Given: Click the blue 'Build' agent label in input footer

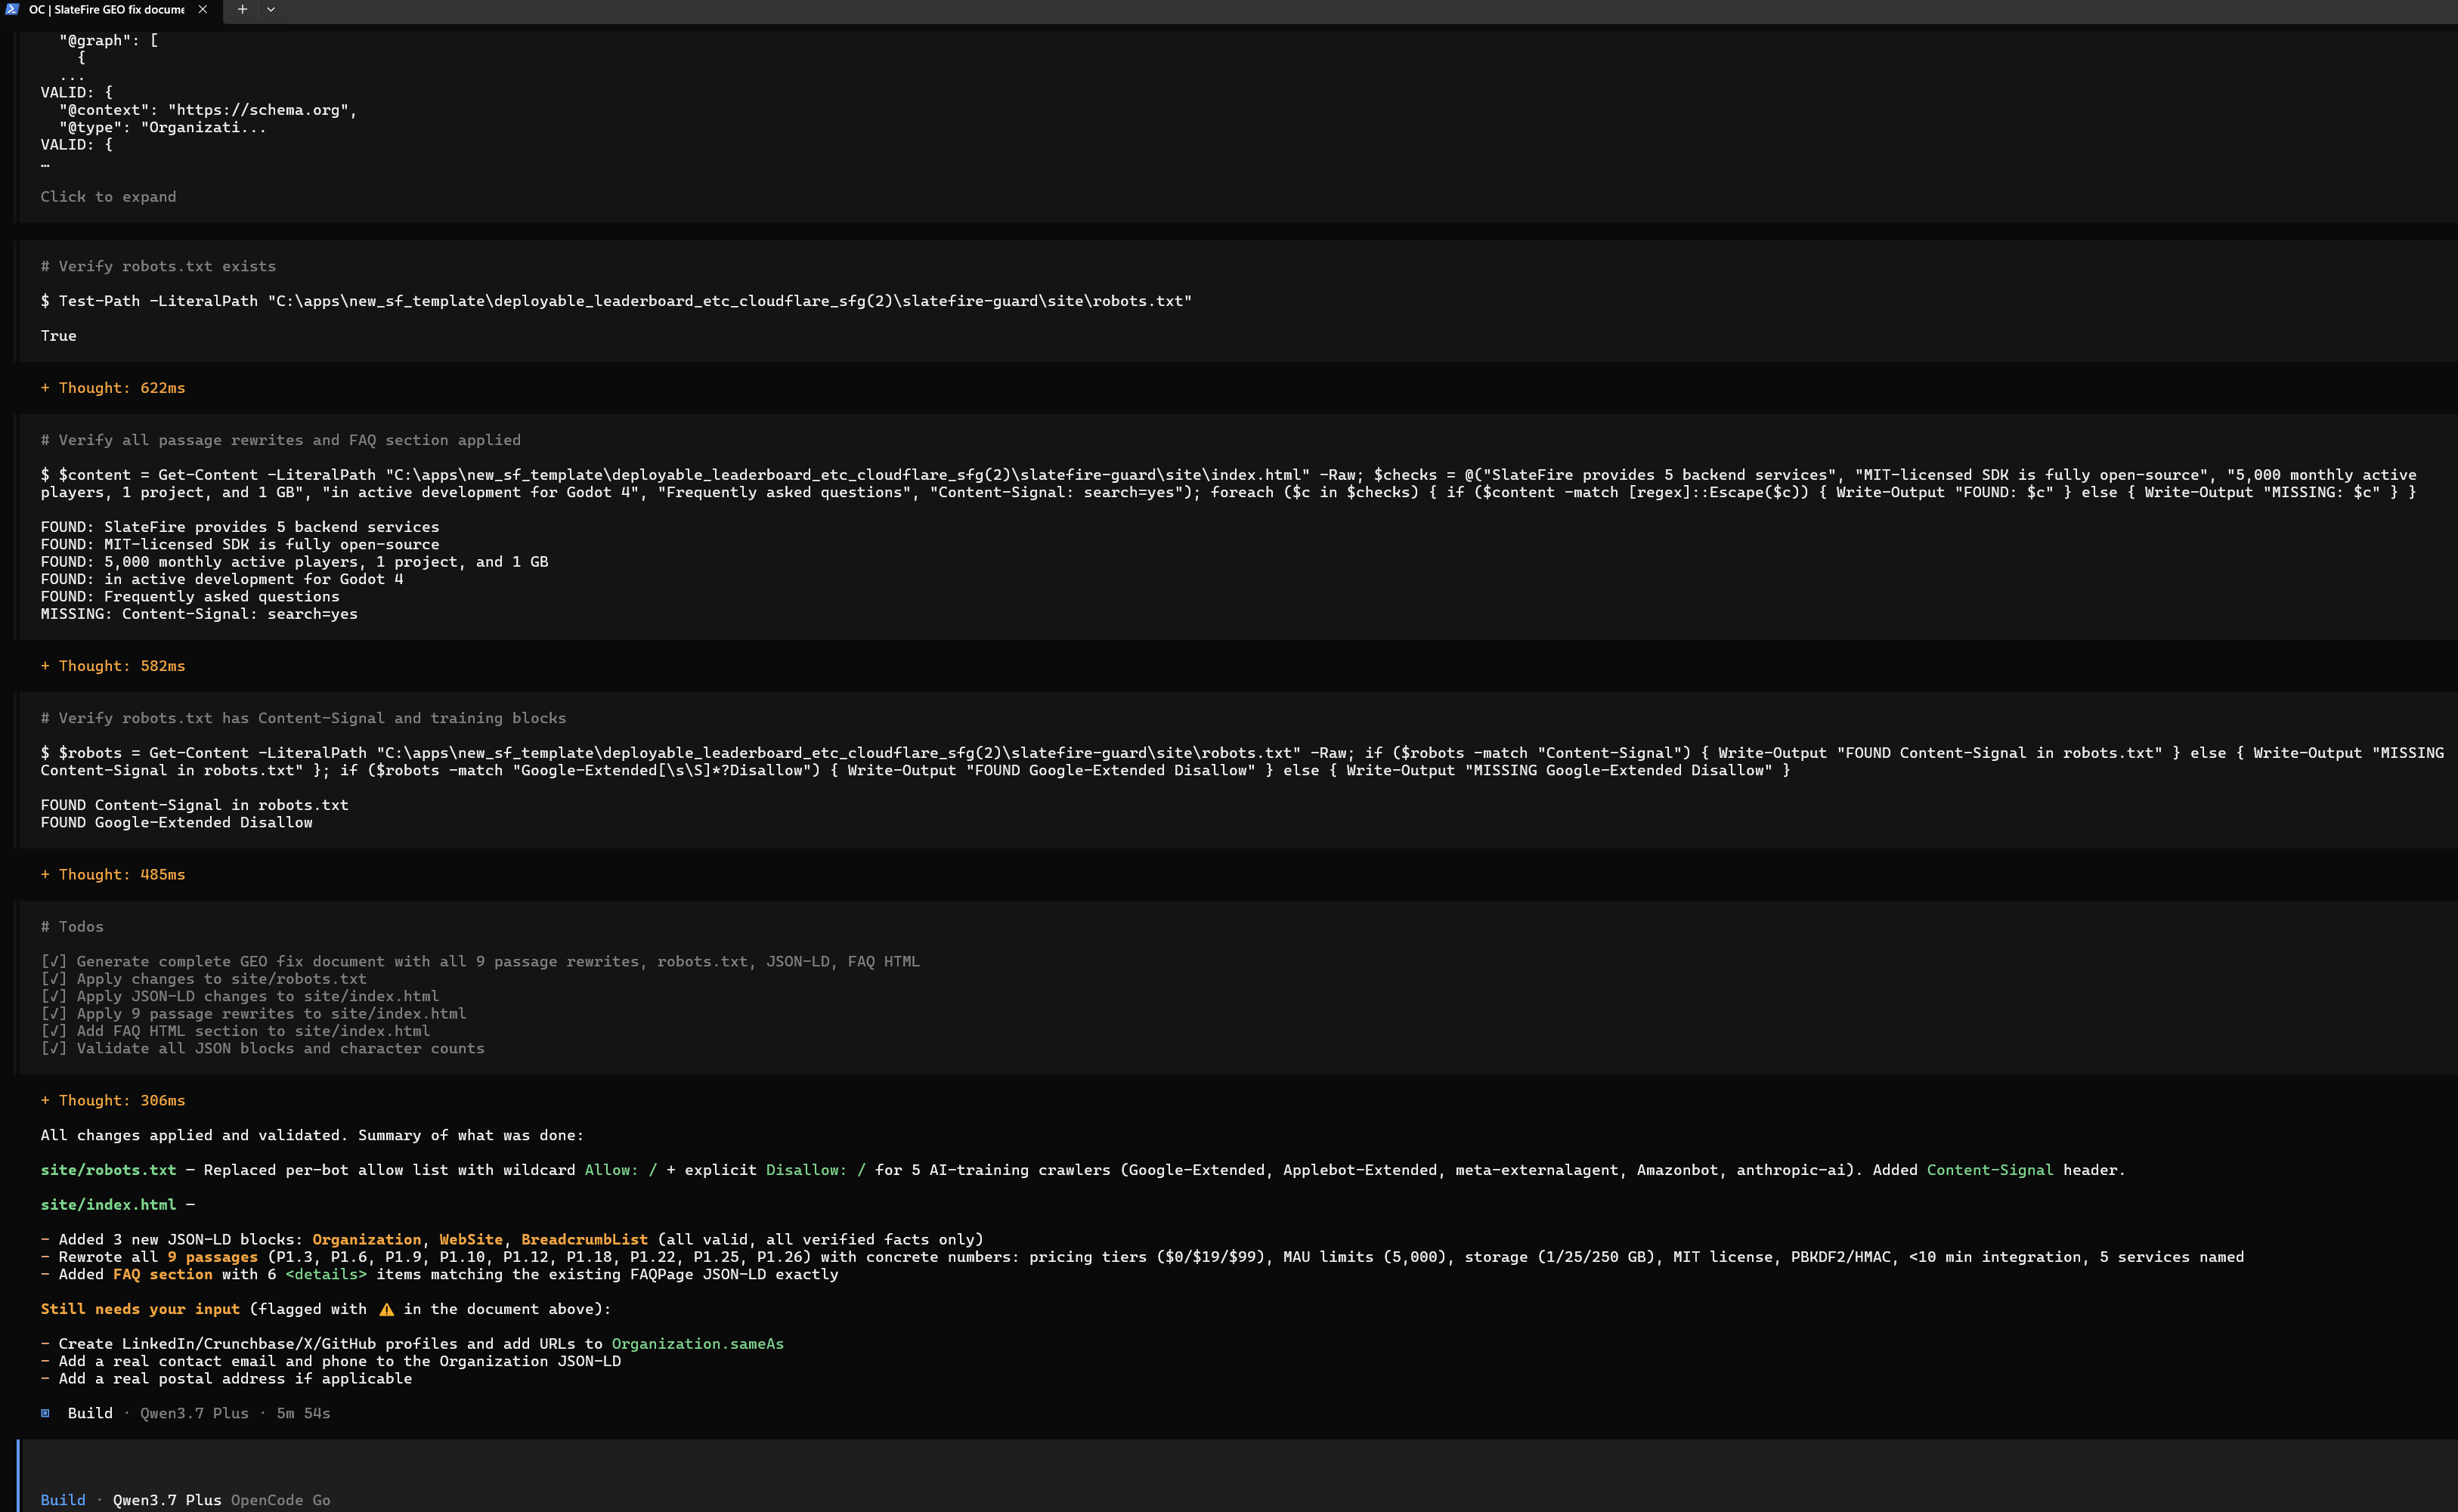Looking at the screenshot, I should point(63,1500).
